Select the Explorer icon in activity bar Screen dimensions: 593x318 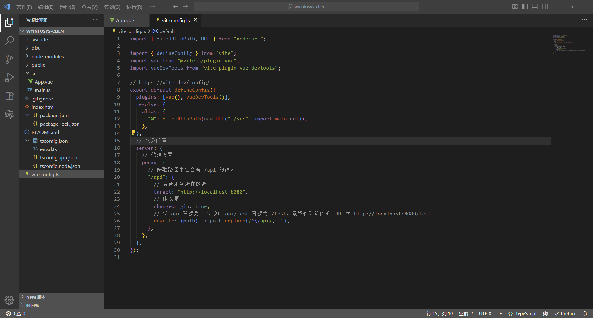pos(9,22)
